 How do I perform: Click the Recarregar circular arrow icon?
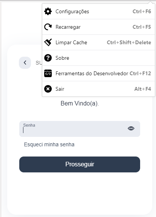[x=48, y=27]
